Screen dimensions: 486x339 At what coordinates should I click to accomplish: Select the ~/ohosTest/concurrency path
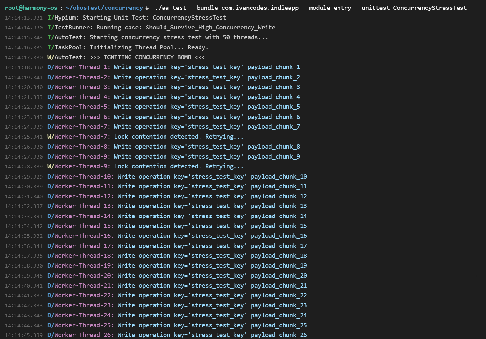[104, 8]
